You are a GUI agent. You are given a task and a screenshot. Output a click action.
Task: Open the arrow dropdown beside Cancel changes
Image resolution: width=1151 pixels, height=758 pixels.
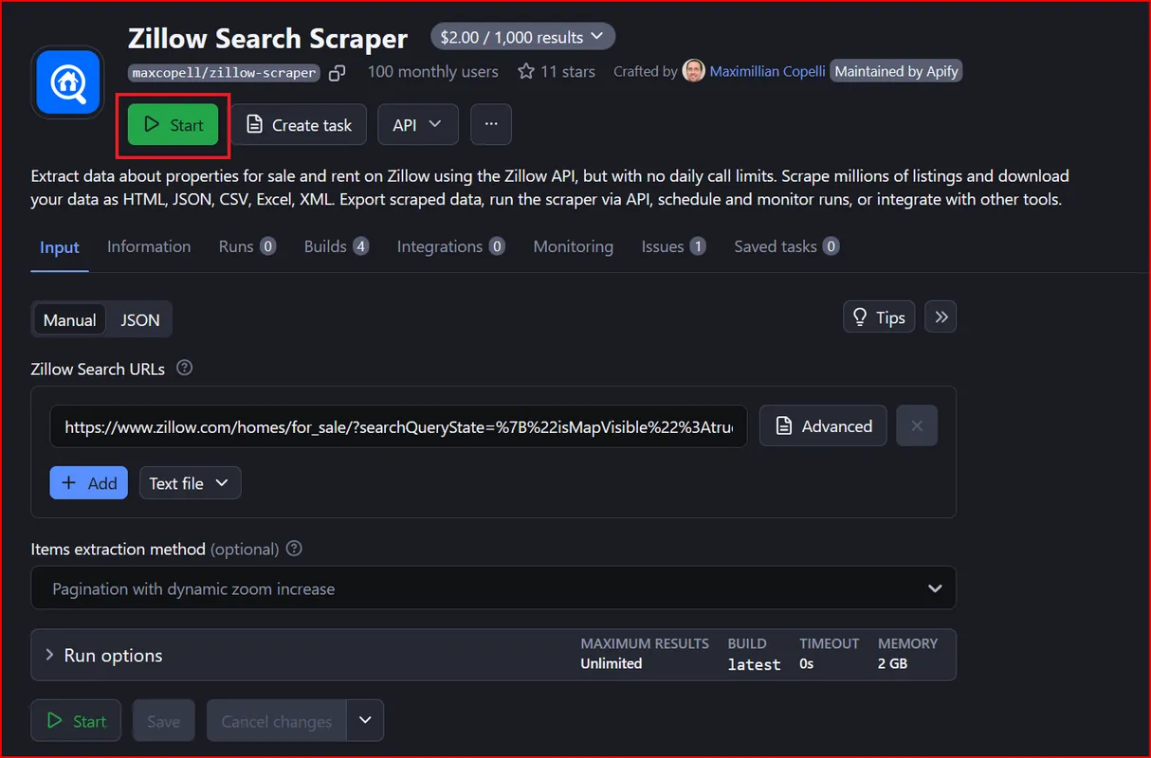[365, 721]
